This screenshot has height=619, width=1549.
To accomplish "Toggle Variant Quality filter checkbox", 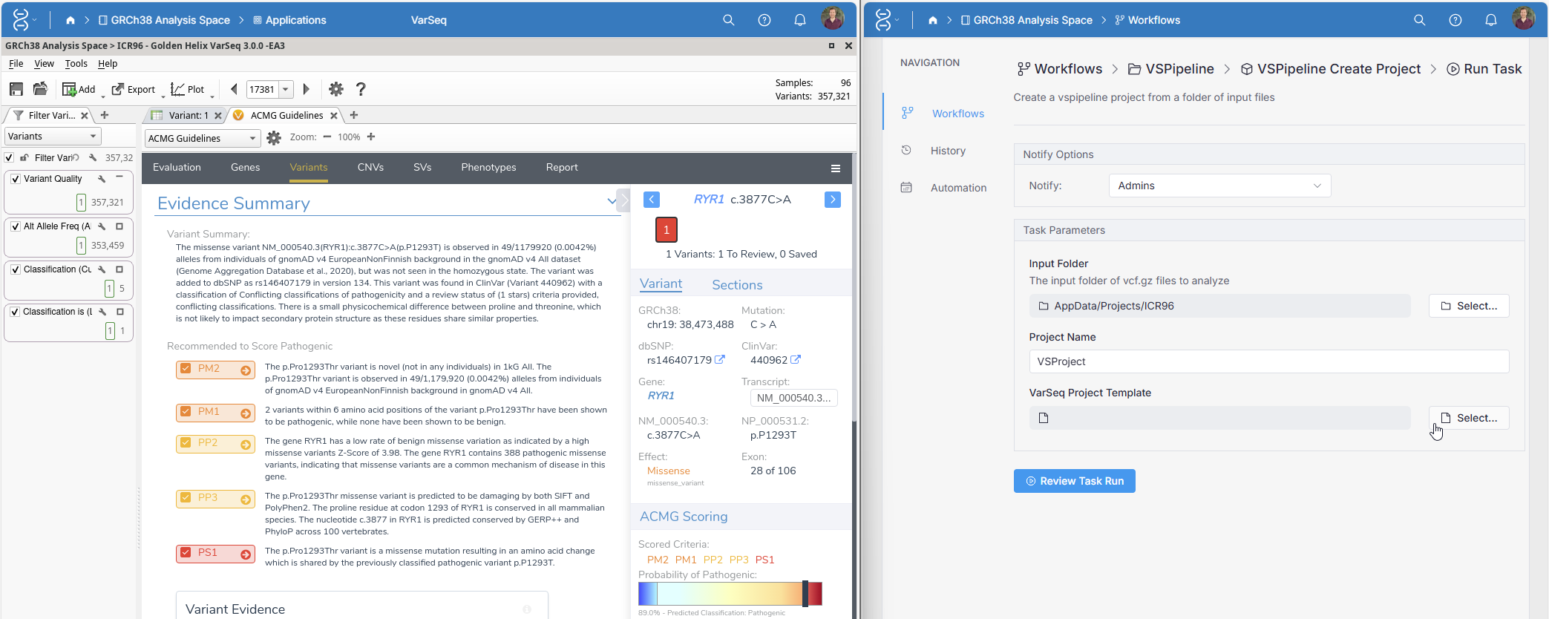I will [x=16, y=179].
